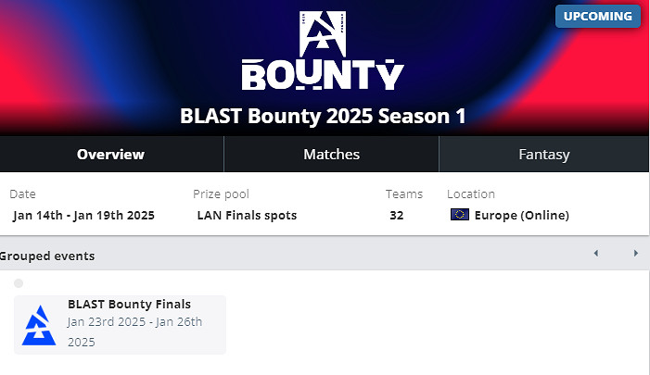The width and height of the screenshot is (650, 375).
Task: Click the Europe (Online) location text
Action: (x=521, y=216)
